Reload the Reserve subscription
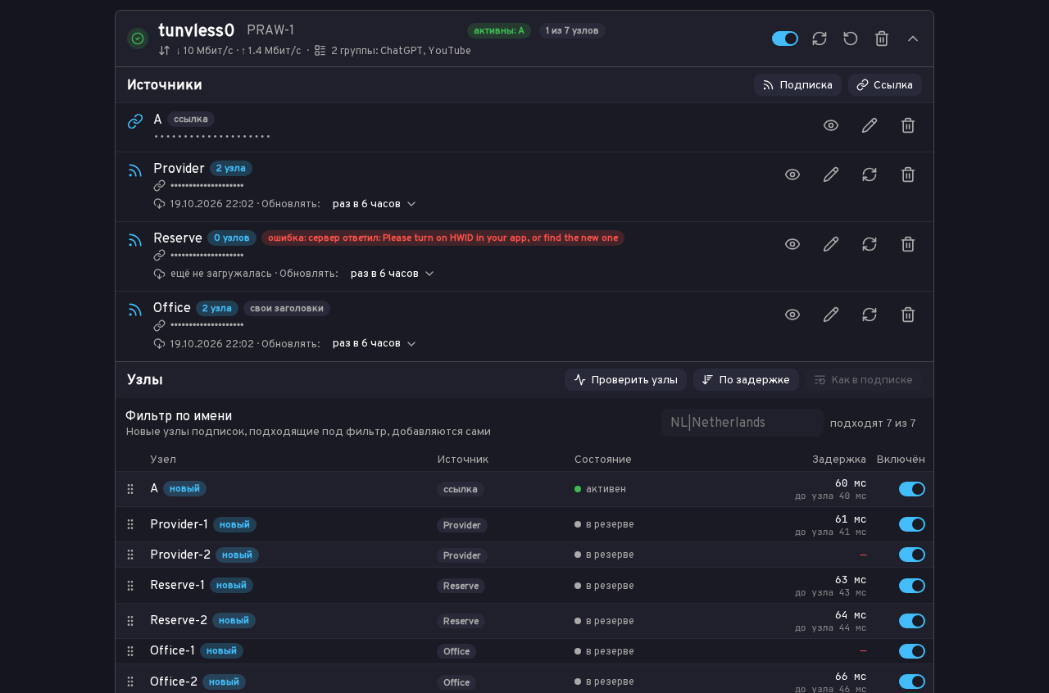 coord(870,244)
